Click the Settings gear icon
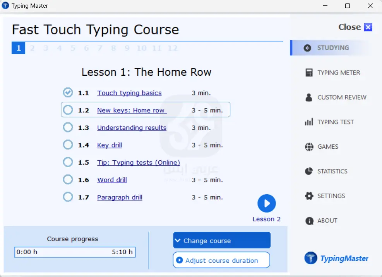Viewport: 382px width, 277px height. [309, 196]
